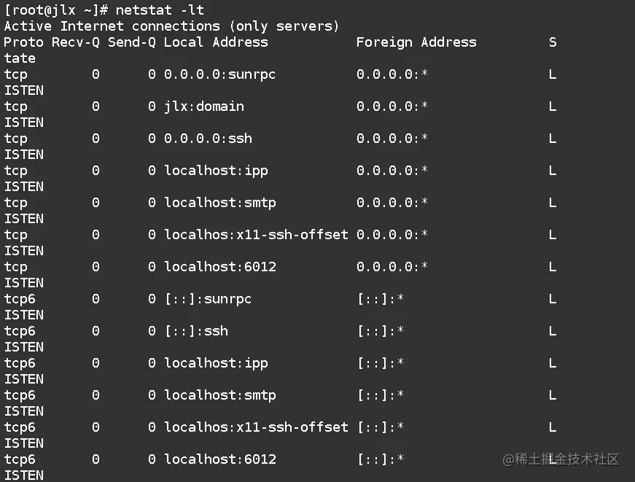Click the Foreign Address column header
The image size is (635, 482).
click(x=416, y=42)
